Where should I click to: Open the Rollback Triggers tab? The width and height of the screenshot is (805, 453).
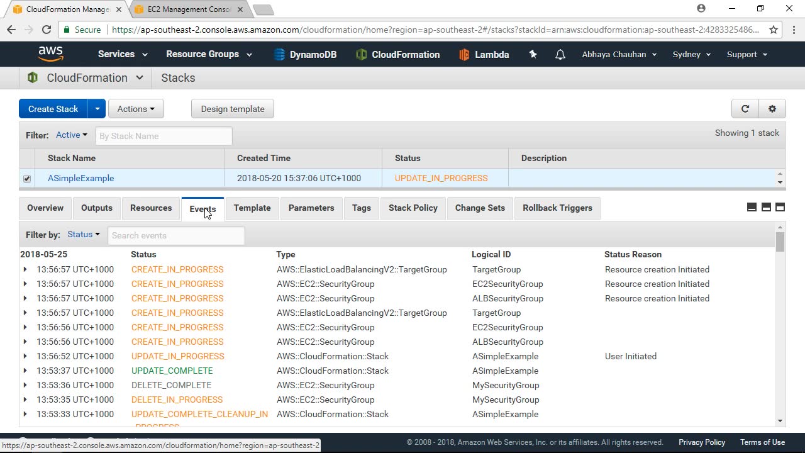coord(557,208)
